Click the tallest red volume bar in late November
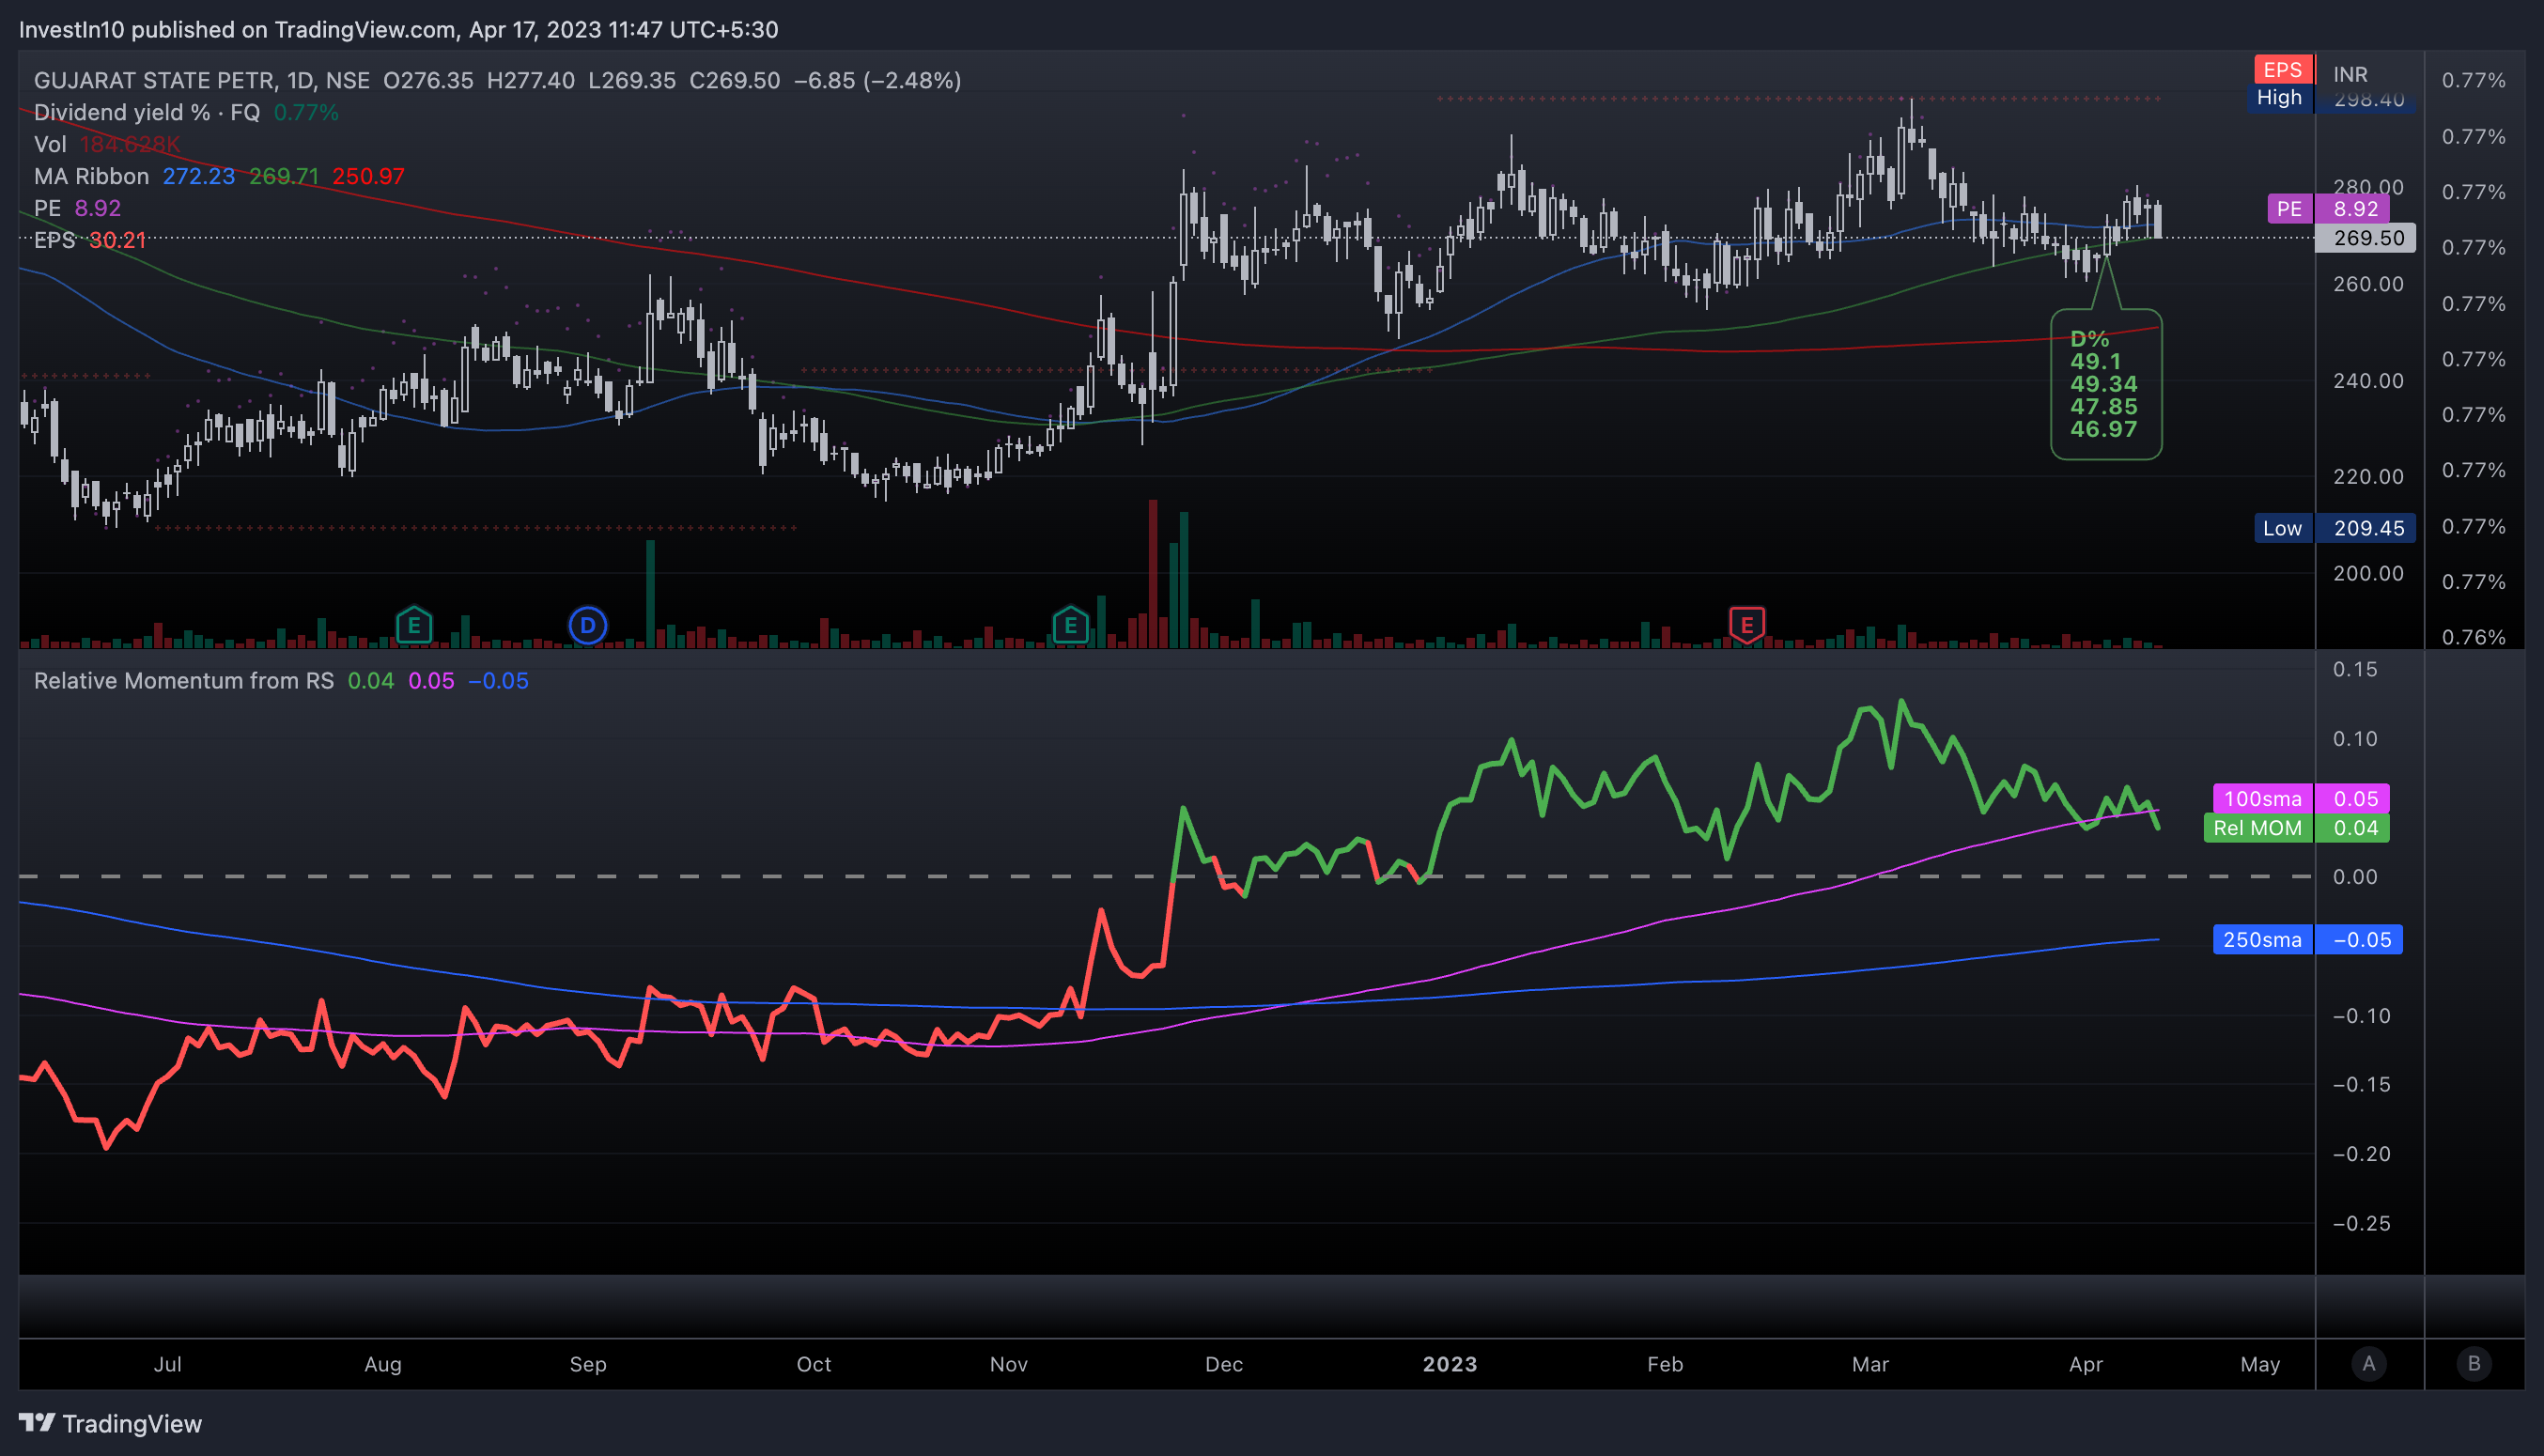Viewport: 2544px width, 1456px height. [x=1152, y=573]
